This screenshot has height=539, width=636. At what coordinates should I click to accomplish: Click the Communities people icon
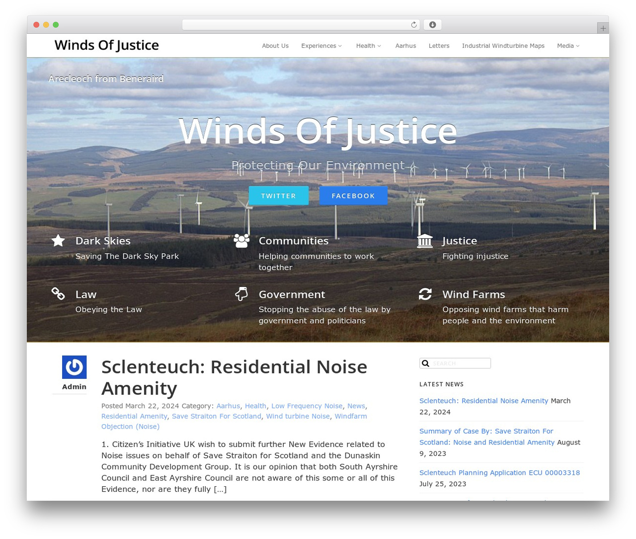[241, 241]
